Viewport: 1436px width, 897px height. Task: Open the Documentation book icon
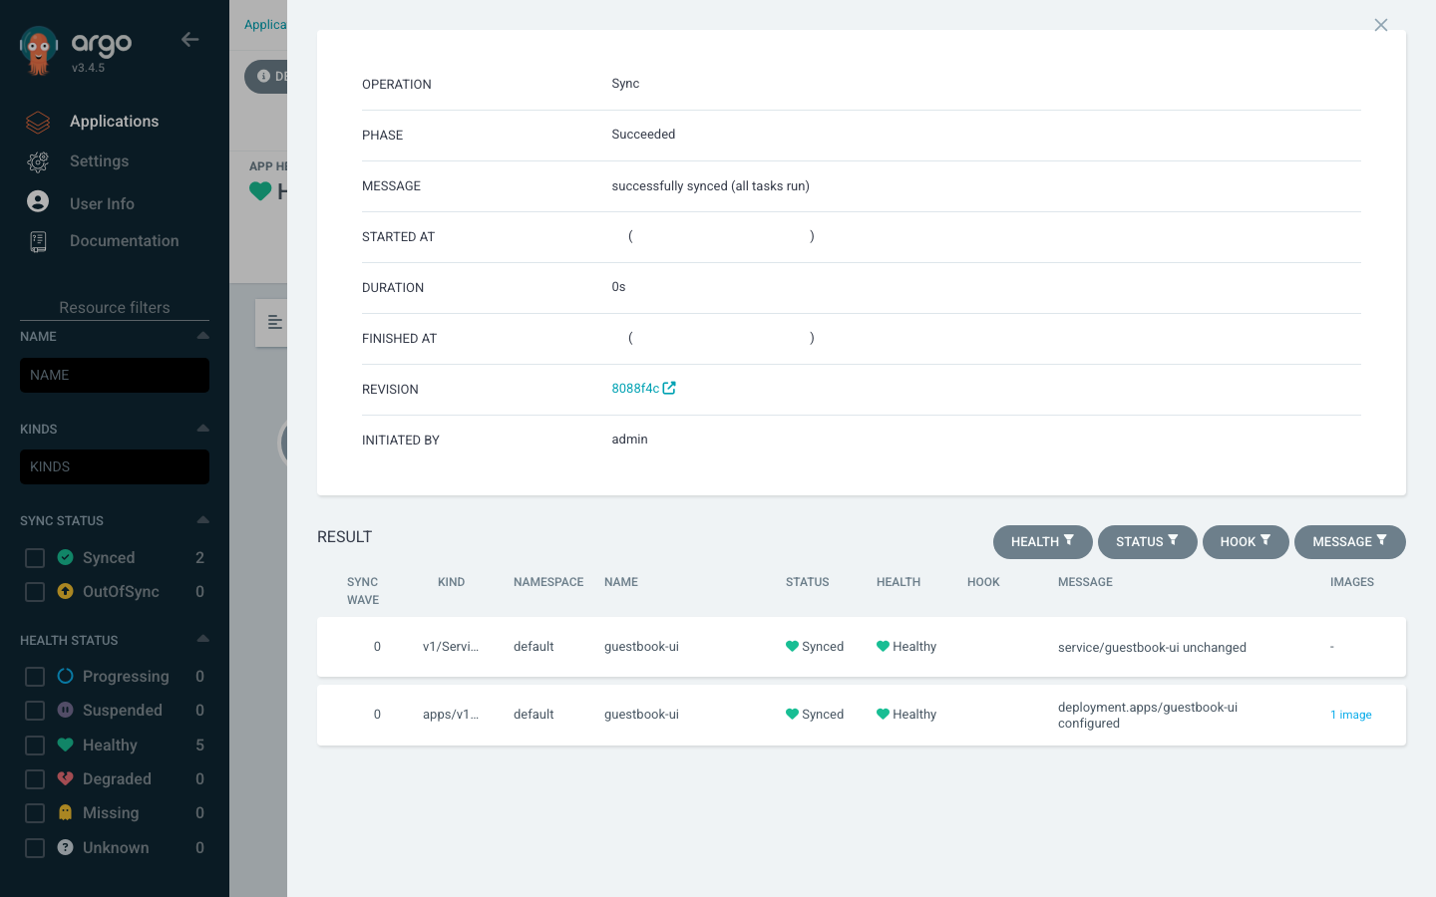[38, 241]
